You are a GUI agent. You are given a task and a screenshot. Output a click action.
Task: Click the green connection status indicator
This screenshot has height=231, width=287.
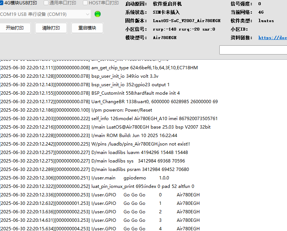98,14
